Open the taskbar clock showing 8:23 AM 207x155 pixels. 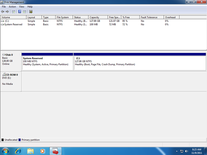click(x=197, y=151)
